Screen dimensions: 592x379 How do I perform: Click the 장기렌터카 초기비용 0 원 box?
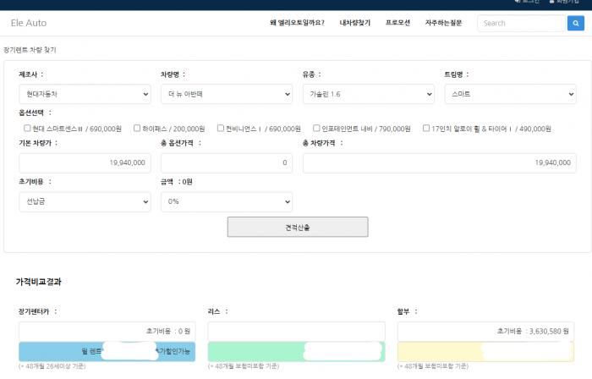[107, 332]
